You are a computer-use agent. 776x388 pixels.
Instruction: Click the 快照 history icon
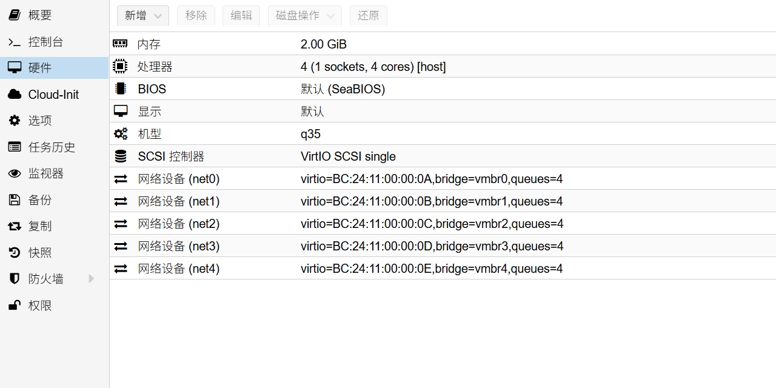click(15, 252)
